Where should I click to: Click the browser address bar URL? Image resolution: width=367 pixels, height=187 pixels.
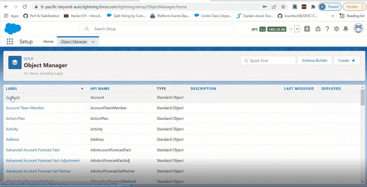(x=114, y=7)
